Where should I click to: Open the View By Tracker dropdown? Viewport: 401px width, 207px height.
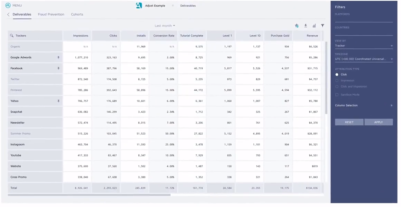click(x=363, y=46)
